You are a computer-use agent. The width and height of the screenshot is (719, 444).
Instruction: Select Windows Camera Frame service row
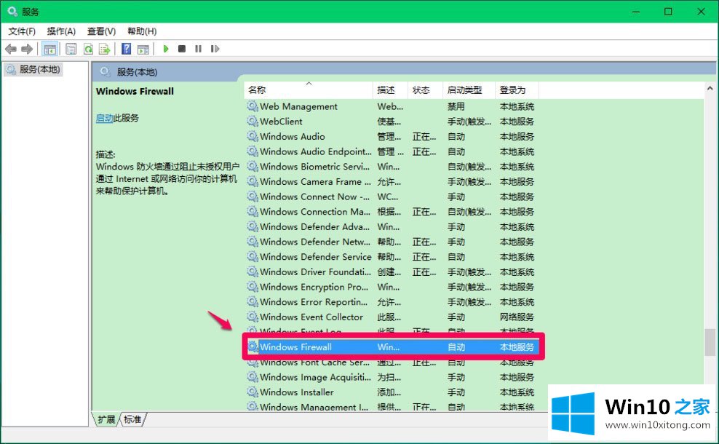(x=391, y=182)
